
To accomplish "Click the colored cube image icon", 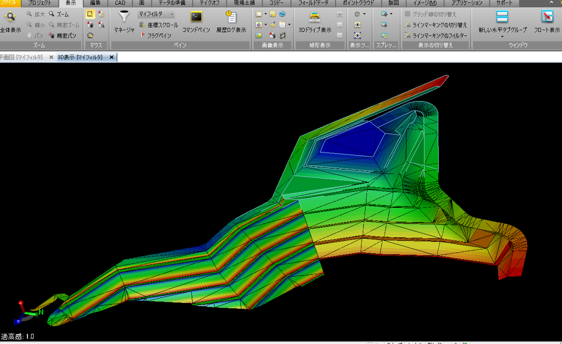I will coord(259,25).
